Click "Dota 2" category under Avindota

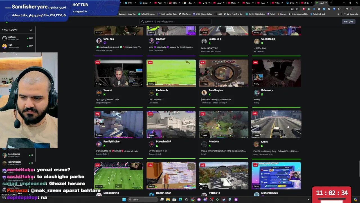[204, 154]
